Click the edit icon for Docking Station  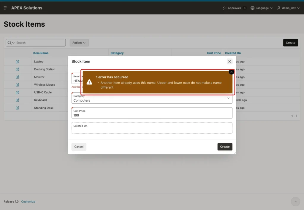click(x=18, y=69)
